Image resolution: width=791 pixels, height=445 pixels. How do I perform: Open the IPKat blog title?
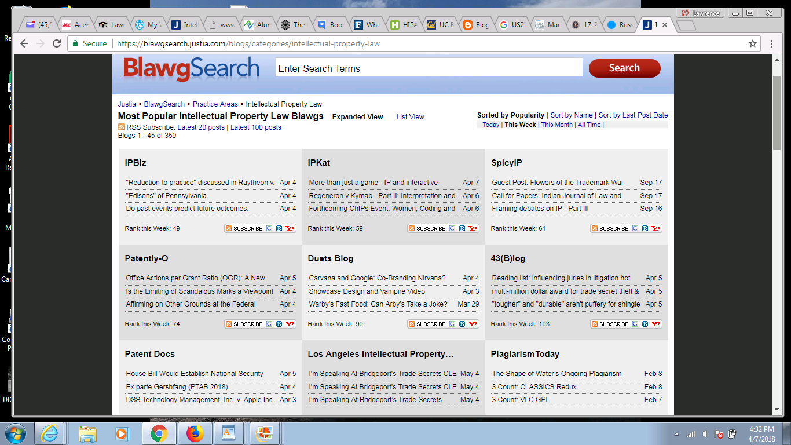[319, 163]
